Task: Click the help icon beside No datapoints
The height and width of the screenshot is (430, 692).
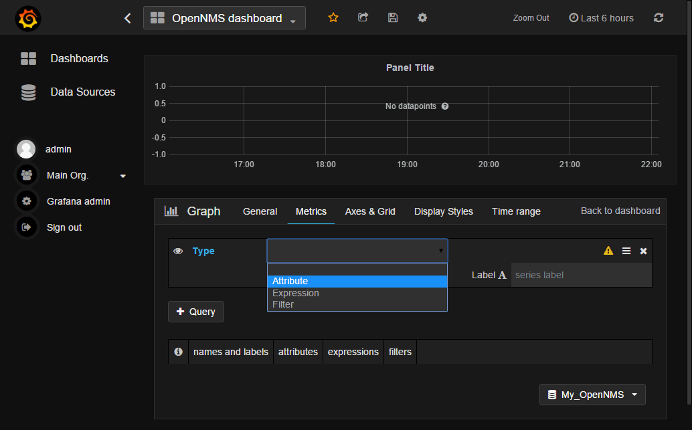Action: 445,106
